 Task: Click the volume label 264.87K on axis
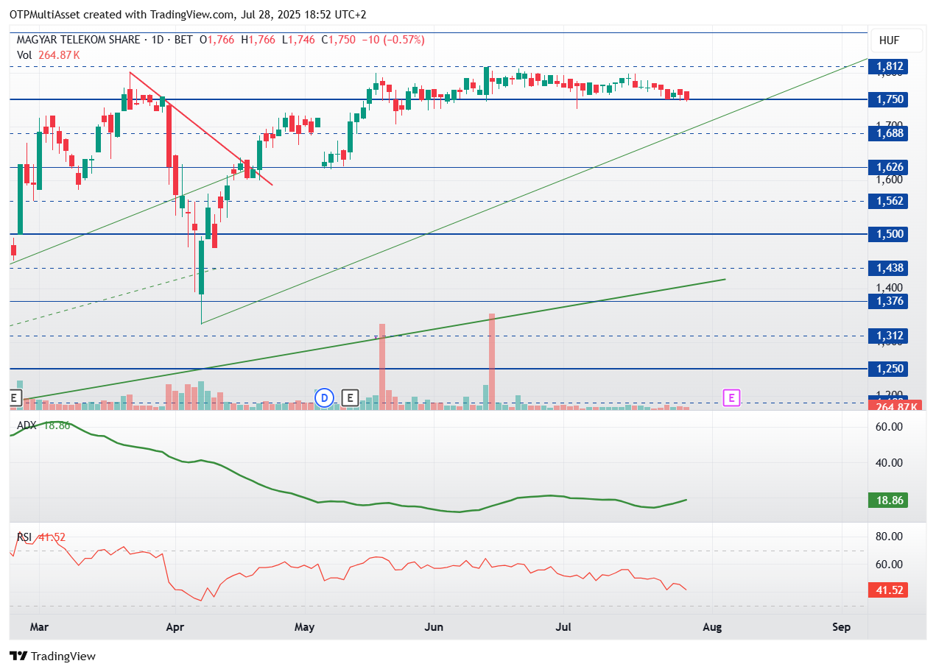click(895, 406)
